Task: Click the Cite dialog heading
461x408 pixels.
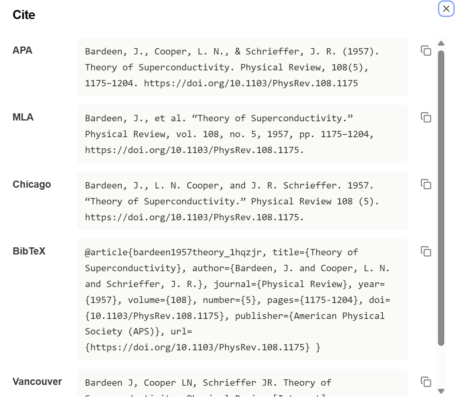Action: pyautogui.click(x=24, y=15)
